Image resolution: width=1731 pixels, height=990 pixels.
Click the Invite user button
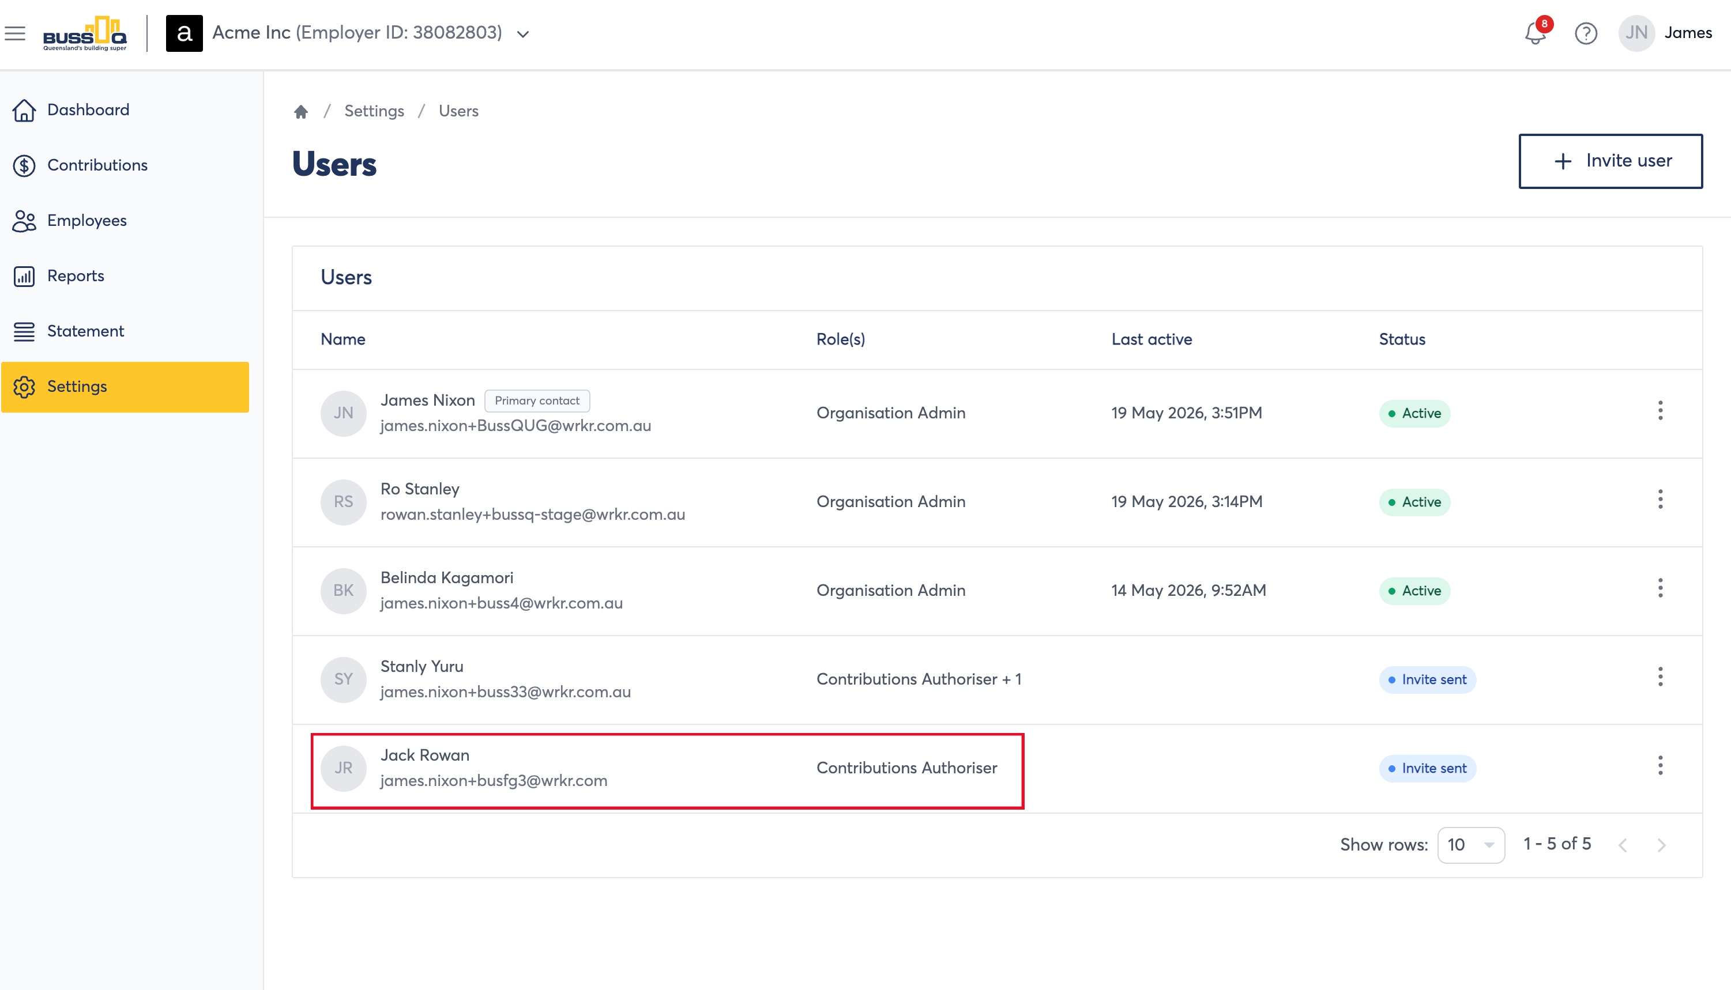1610,160
